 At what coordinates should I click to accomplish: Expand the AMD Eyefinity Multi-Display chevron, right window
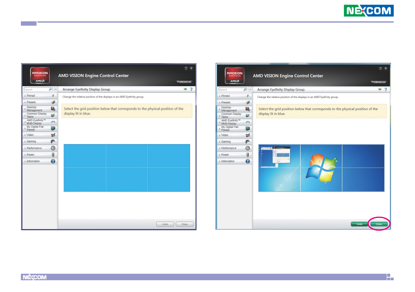click(x=220, y=122)
